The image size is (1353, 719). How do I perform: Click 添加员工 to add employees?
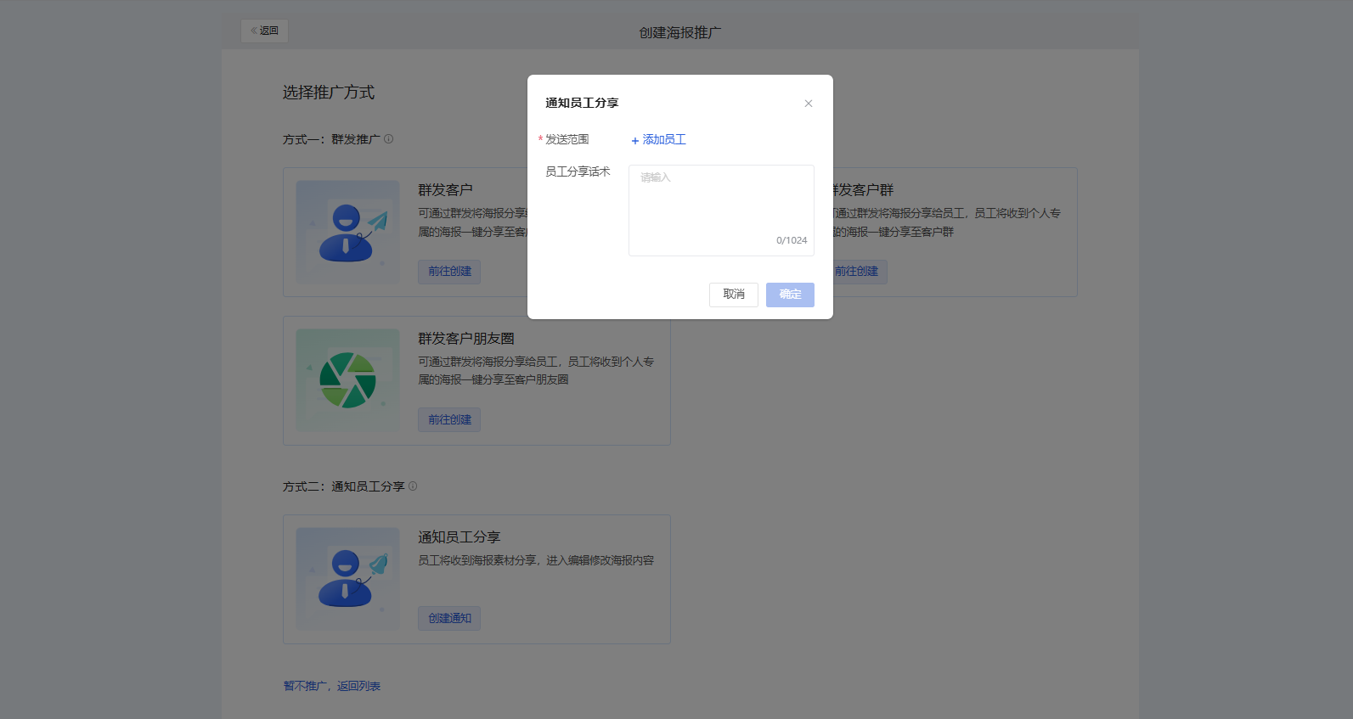658,139
